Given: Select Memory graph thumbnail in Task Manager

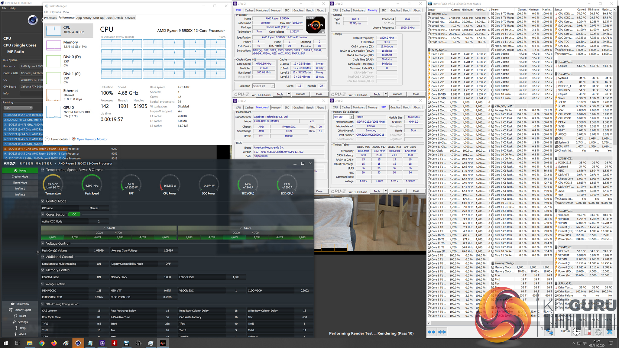Looking at the screenshot, I should [54, 45].
